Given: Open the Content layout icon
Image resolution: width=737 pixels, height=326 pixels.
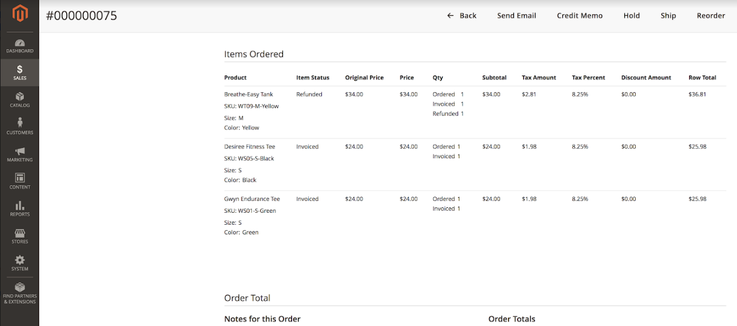Looking at the screenshot, I should click(20, 179).
